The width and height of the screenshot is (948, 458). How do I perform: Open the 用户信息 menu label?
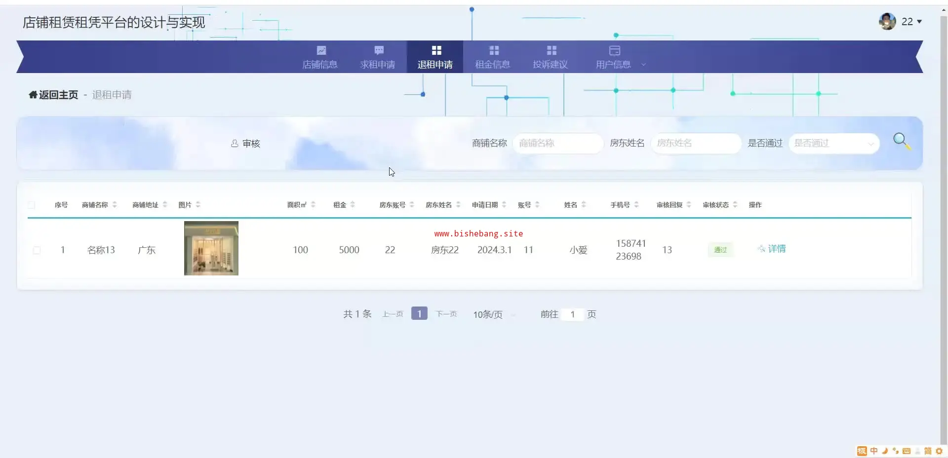click(x=613, y=65)
